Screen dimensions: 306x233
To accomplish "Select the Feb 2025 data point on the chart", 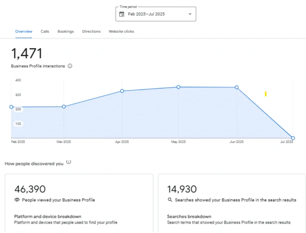I will click(11, 107).
